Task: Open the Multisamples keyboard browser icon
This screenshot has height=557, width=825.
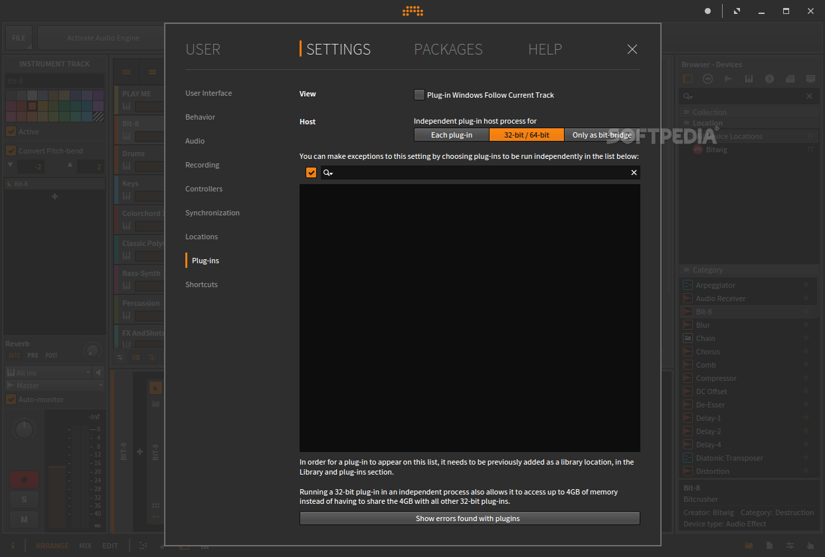Action: point(749,78)
